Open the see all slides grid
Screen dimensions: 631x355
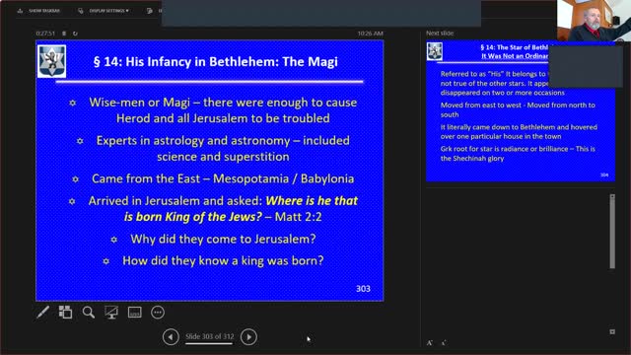pos(65,313)
